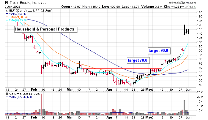Click the ELF (Daily) 113.77 (2 Jun) legend

(x=31, y=11)
